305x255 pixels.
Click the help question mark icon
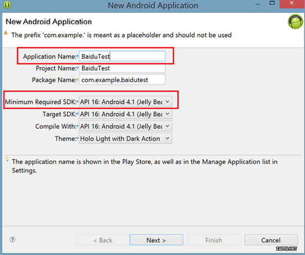coord(12,239)
